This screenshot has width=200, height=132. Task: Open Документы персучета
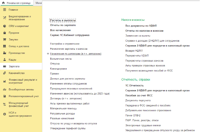click(138, 101)
